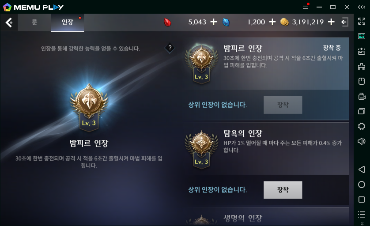This screenshot has height=226, width=370.
Task: Add more red gems with plus
Action: tap(214, 22)
